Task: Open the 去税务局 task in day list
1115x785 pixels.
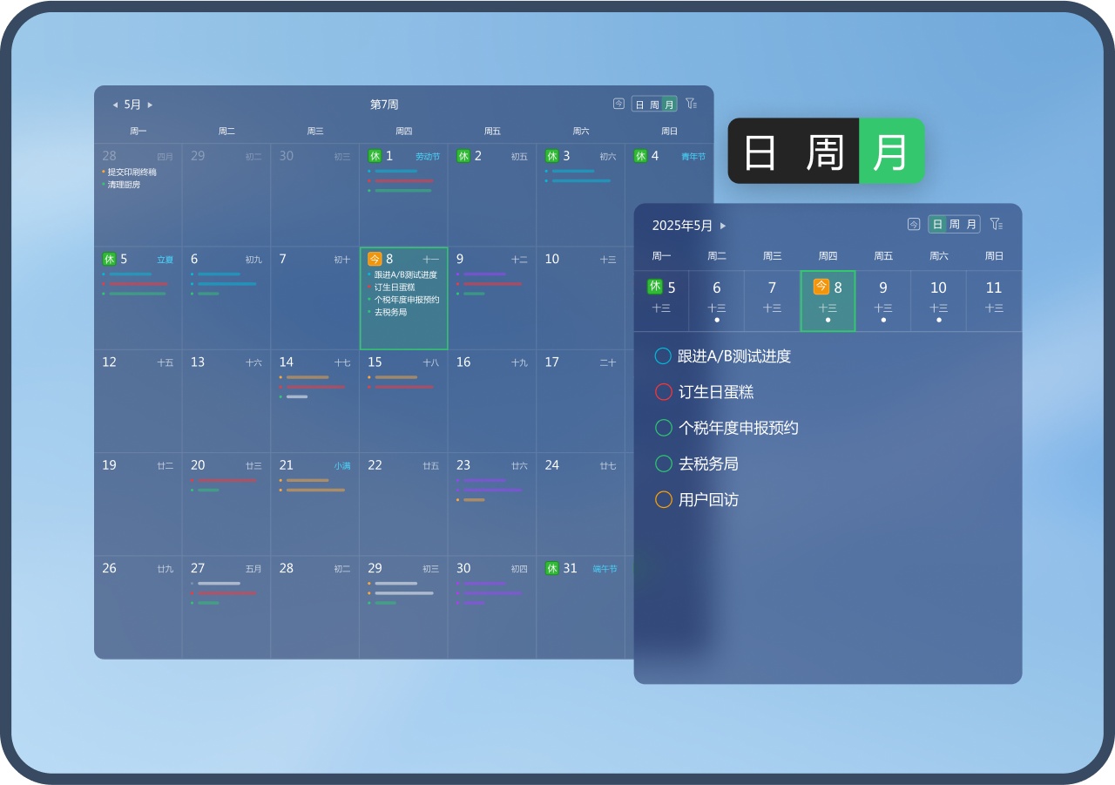Action: pos(708,464)
